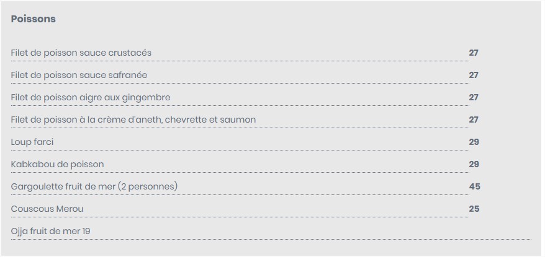The width and height of the screenshot is (545, 257).
Task: Click price 25 for Couscous Merou
Action: click(x=474, y=209)
